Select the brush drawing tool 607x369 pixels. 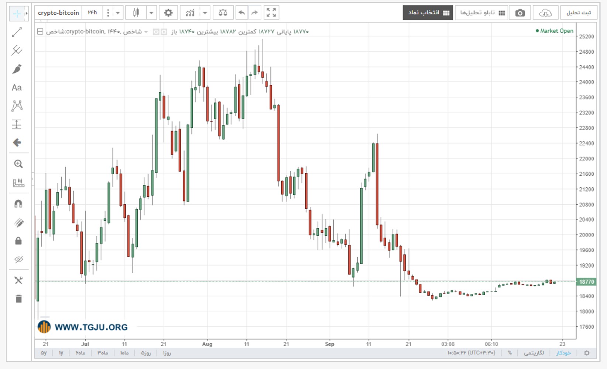click(17, 69)
